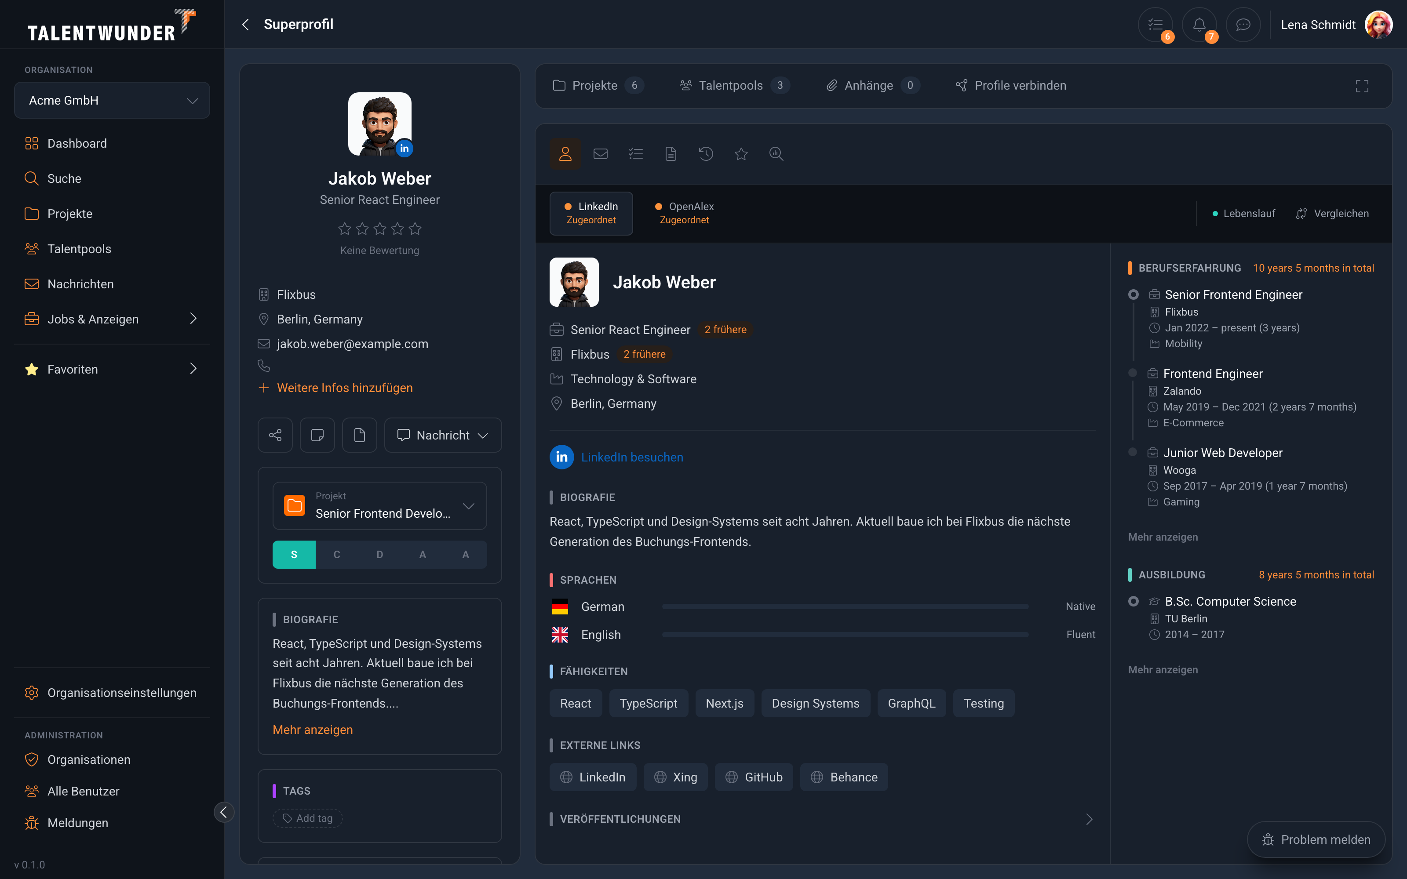Select the star ratings tab icon
This screenshot has height=879, width=1407.
[741, 154]
